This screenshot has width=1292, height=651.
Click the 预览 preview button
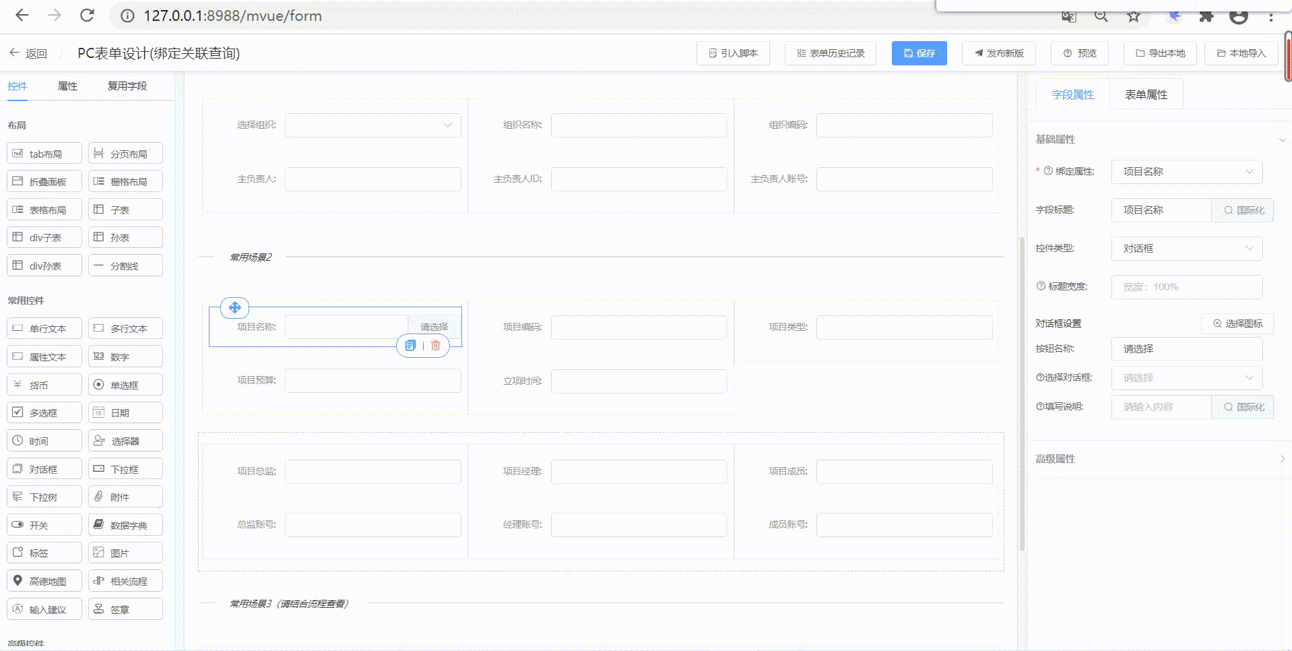coord(1080,53)
